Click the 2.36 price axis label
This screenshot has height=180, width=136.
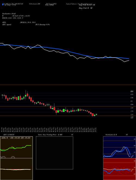pyautogui.click(x=132, y=98)
